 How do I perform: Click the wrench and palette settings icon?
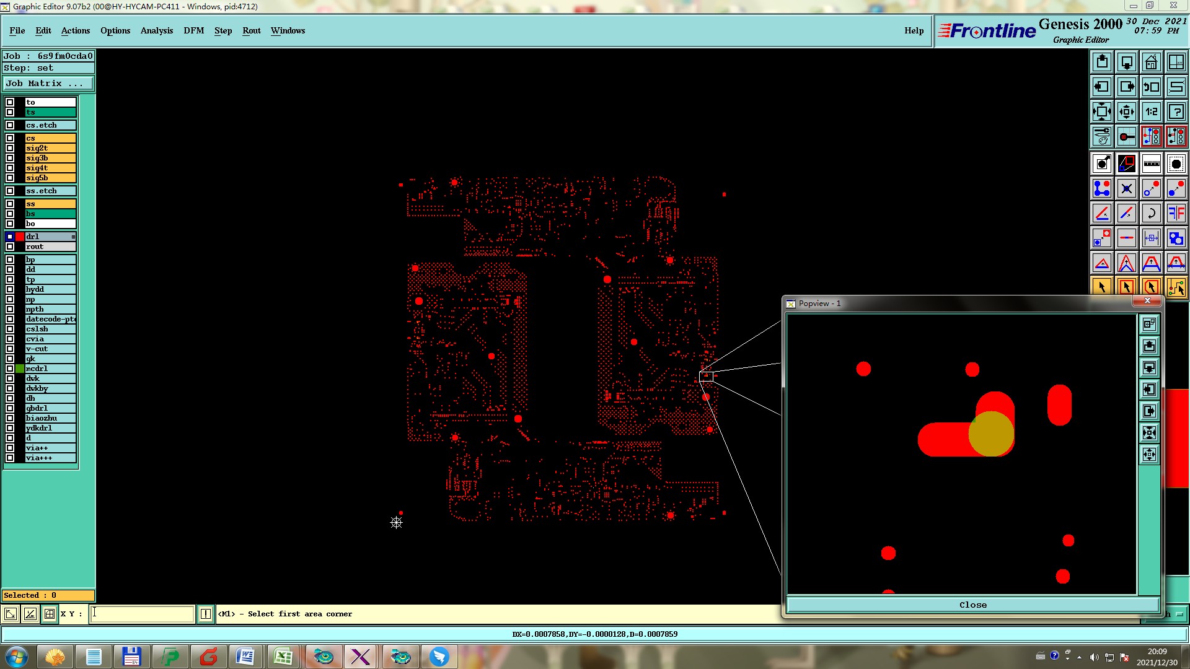point(1101,136)
